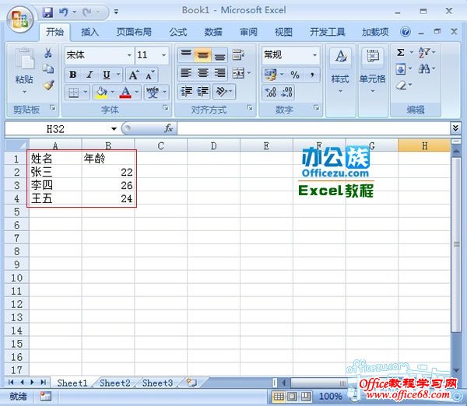
Task: Apply fill color with paint bucket
Action: 101,93
